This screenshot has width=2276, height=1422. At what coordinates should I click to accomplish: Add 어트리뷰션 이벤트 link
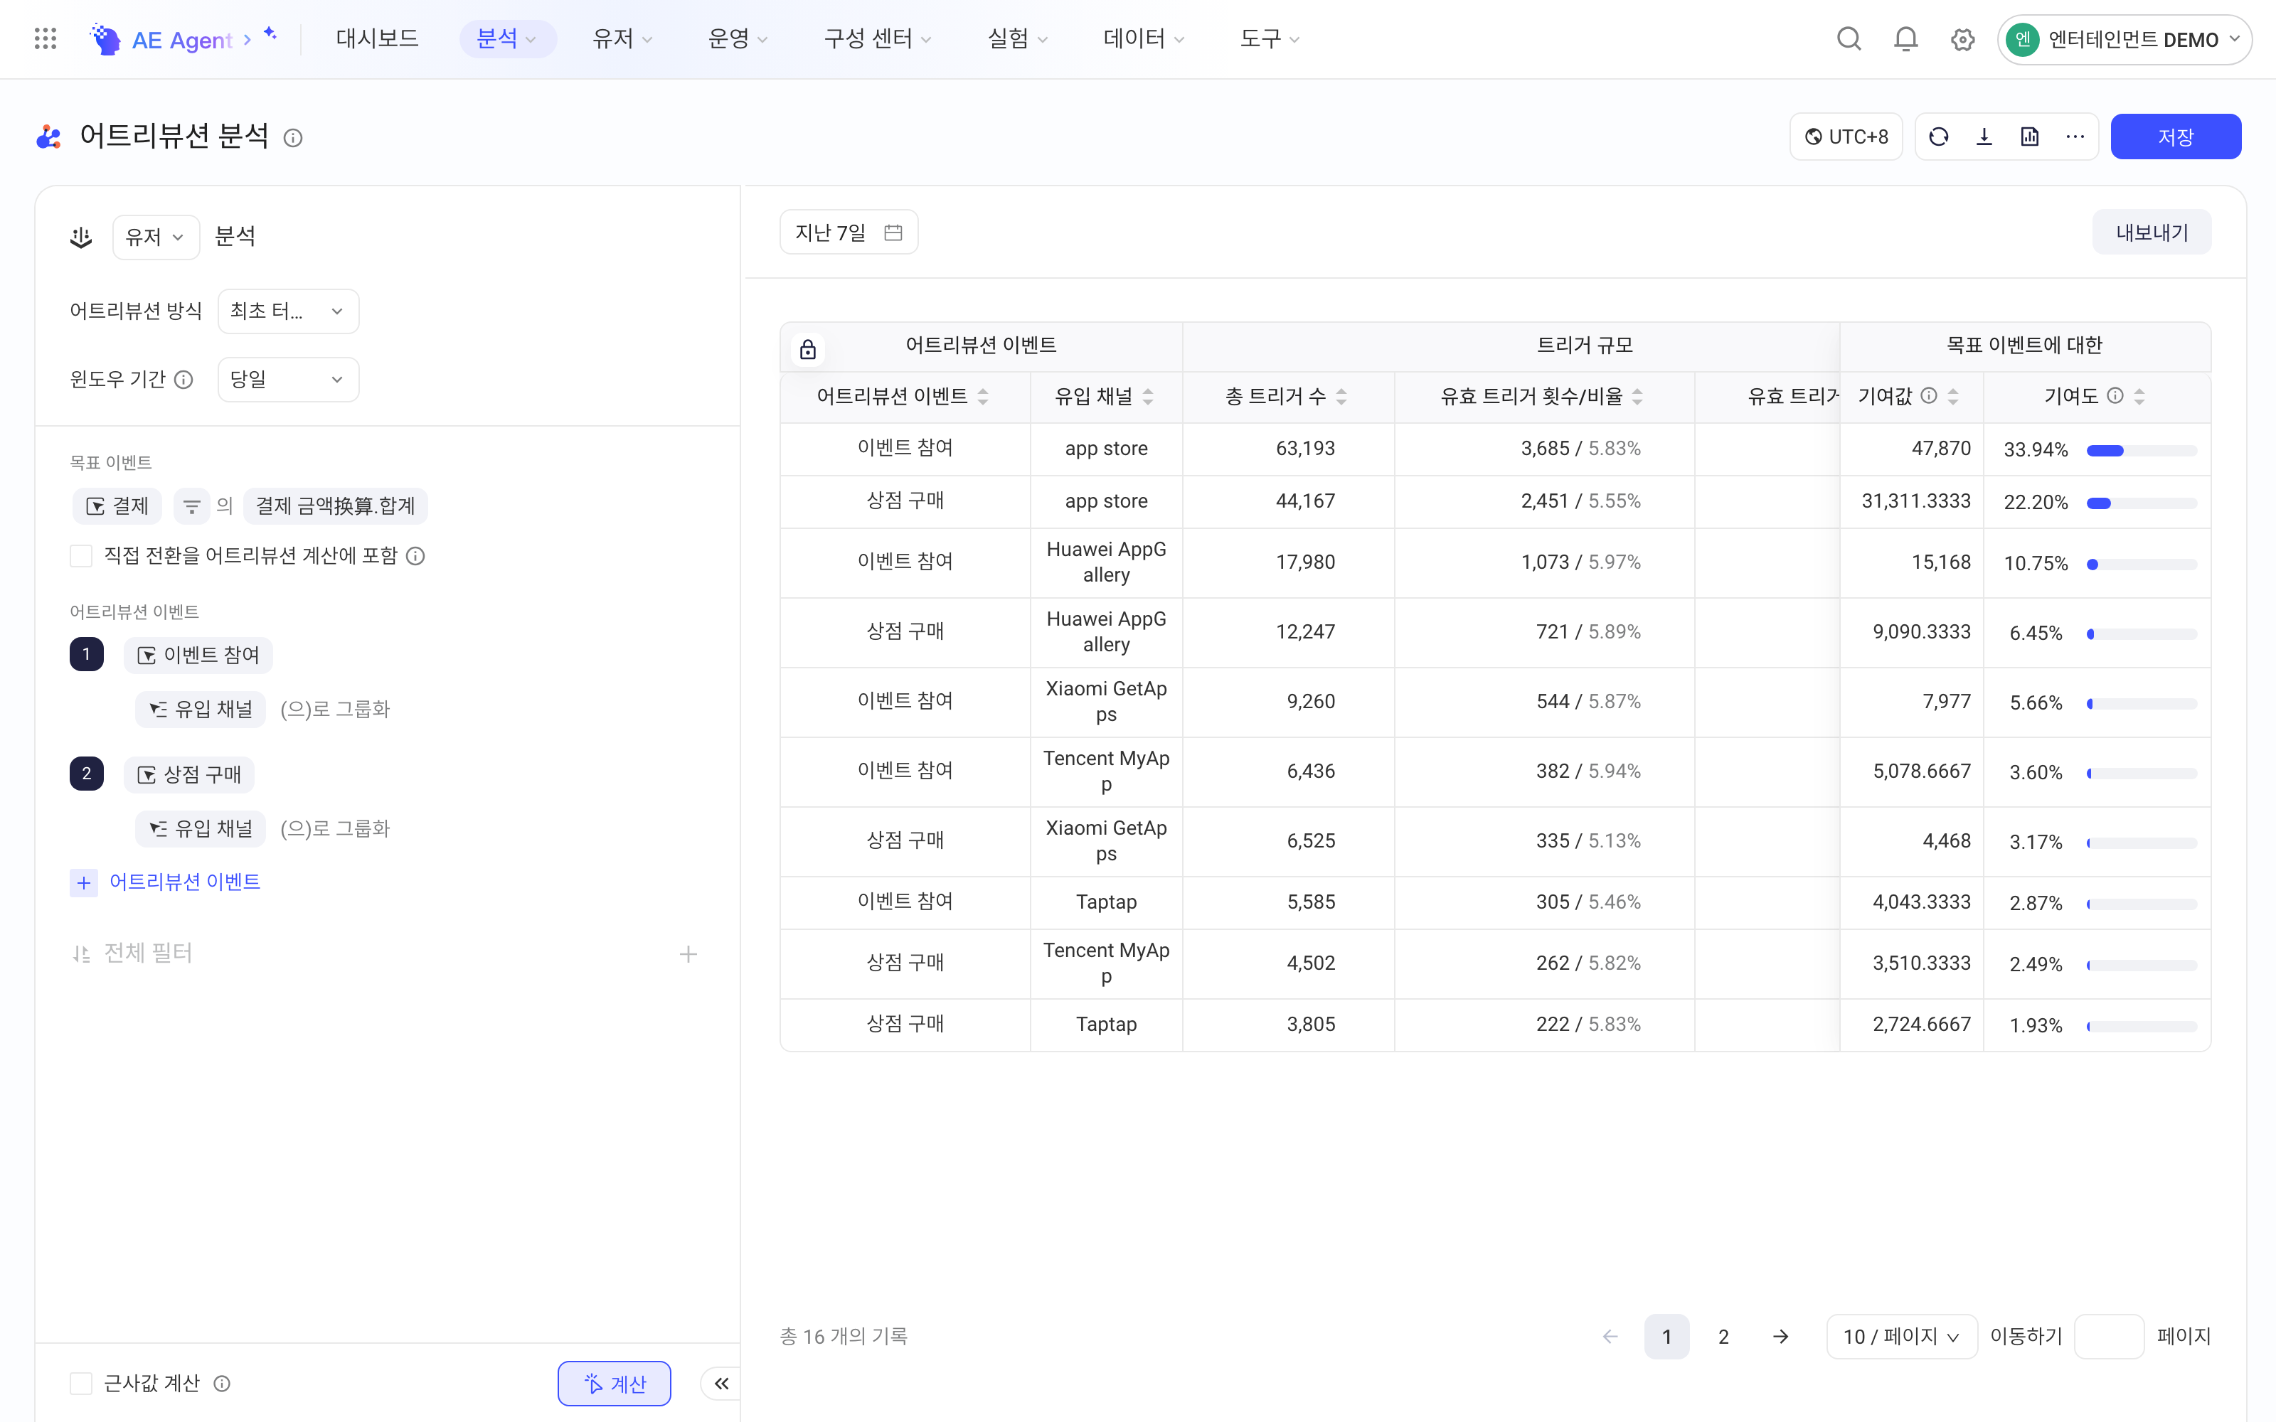point(166,882)
